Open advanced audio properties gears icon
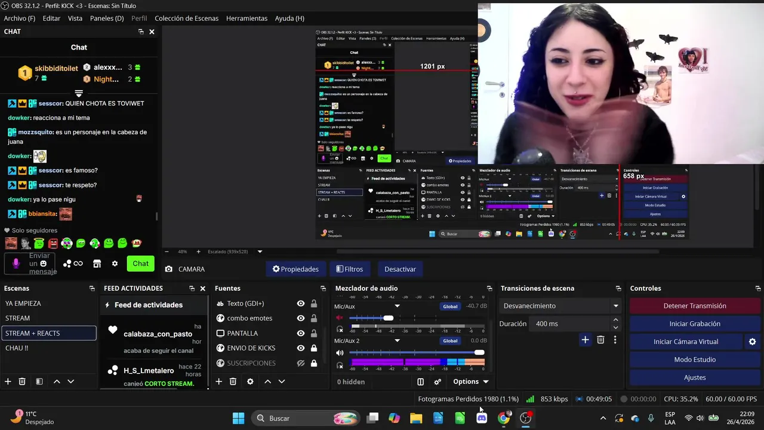The image size is (764, 430). coord(438,382)
